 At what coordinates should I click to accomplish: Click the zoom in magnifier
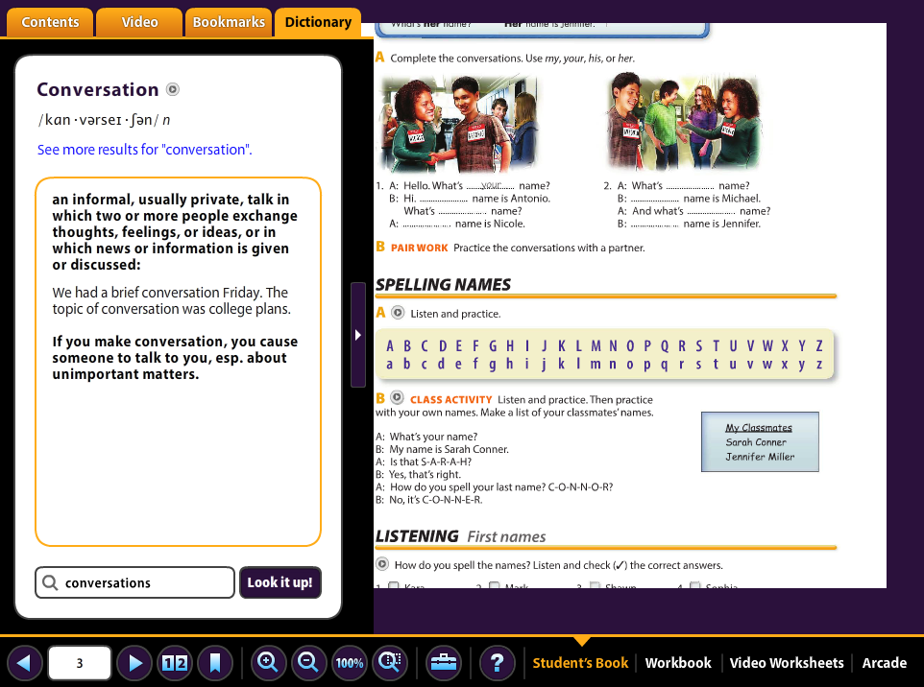(269, 662)
